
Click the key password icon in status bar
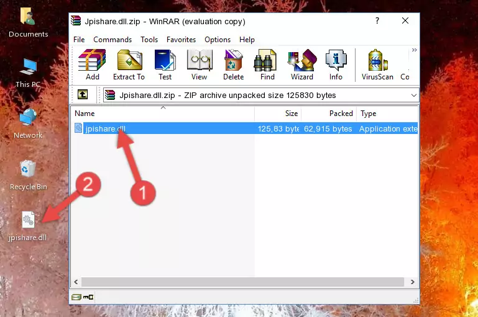click(x=88, y=297)
